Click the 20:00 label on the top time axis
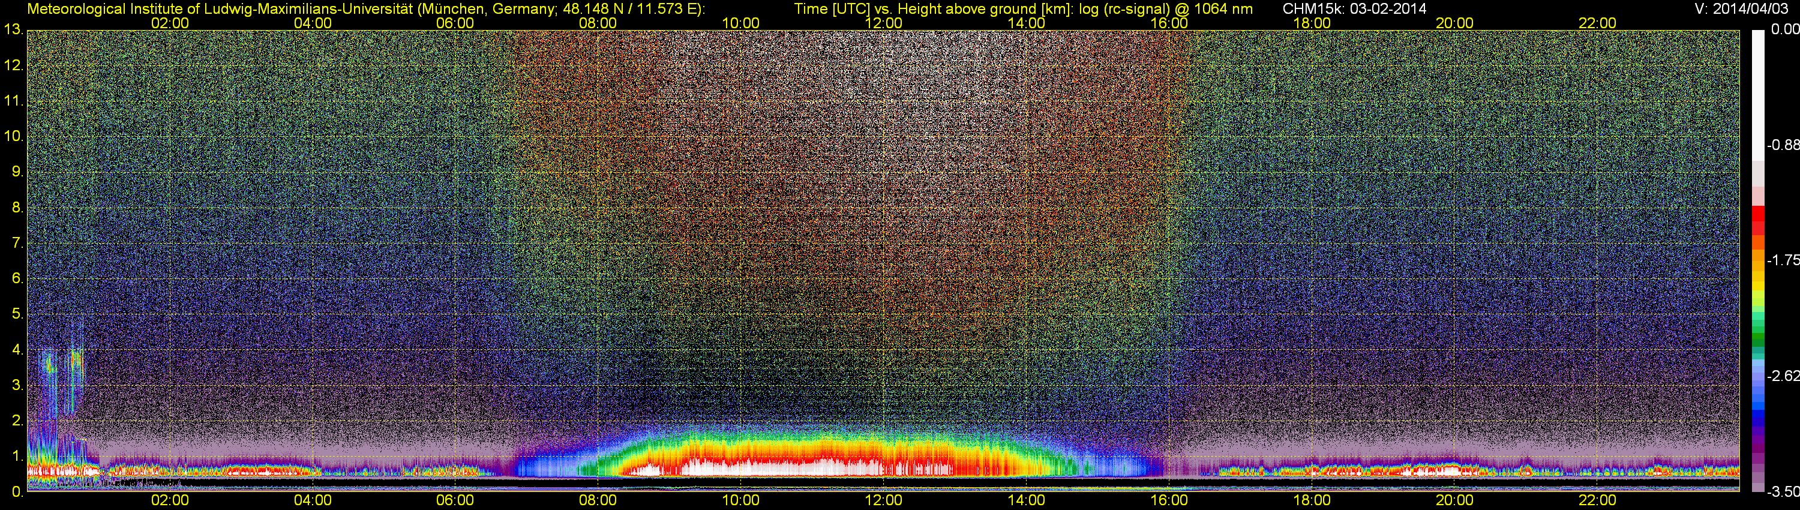 tap(1455, 23)
